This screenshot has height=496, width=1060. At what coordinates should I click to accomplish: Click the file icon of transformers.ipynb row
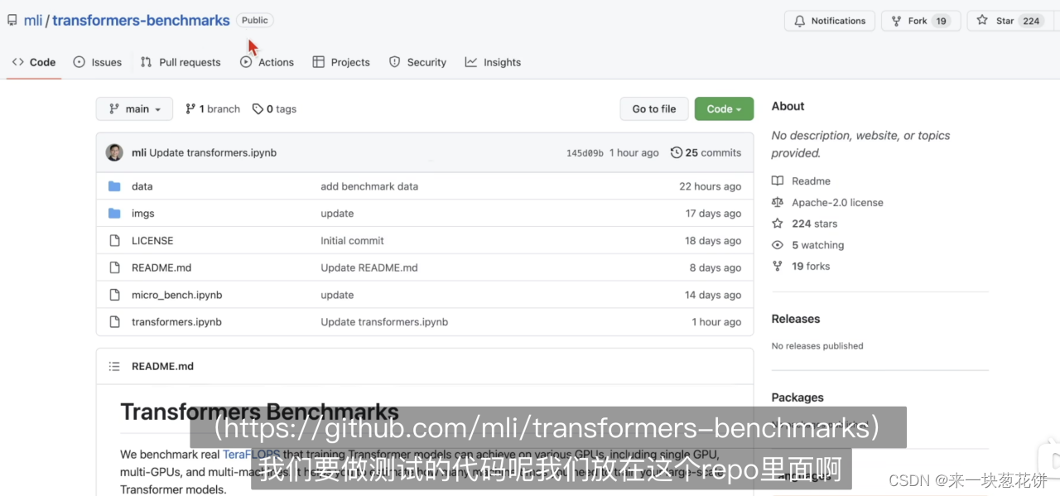(114, 322)
